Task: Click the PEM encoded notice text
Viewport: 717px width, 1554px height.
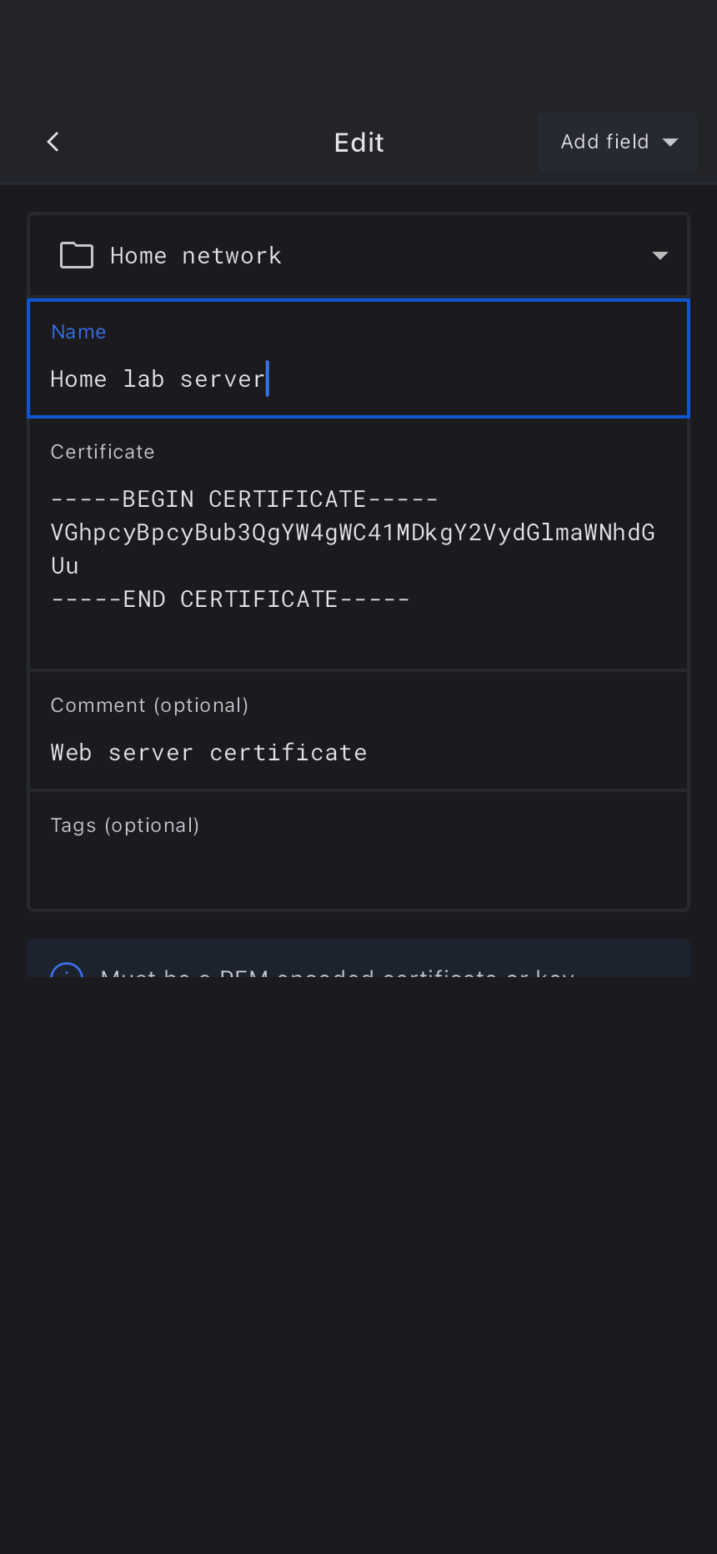Action: click(337, 972)
